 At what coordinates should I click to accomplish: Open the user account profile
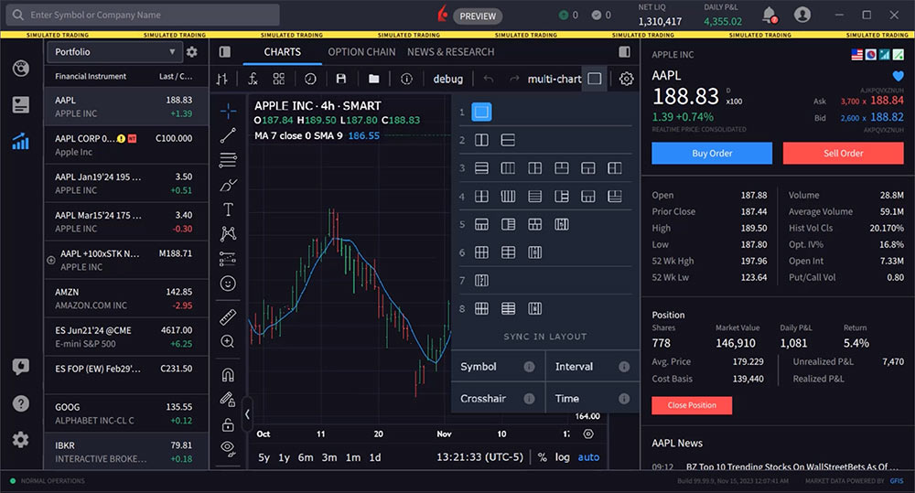pyautogui.click(x=802, y=15)
